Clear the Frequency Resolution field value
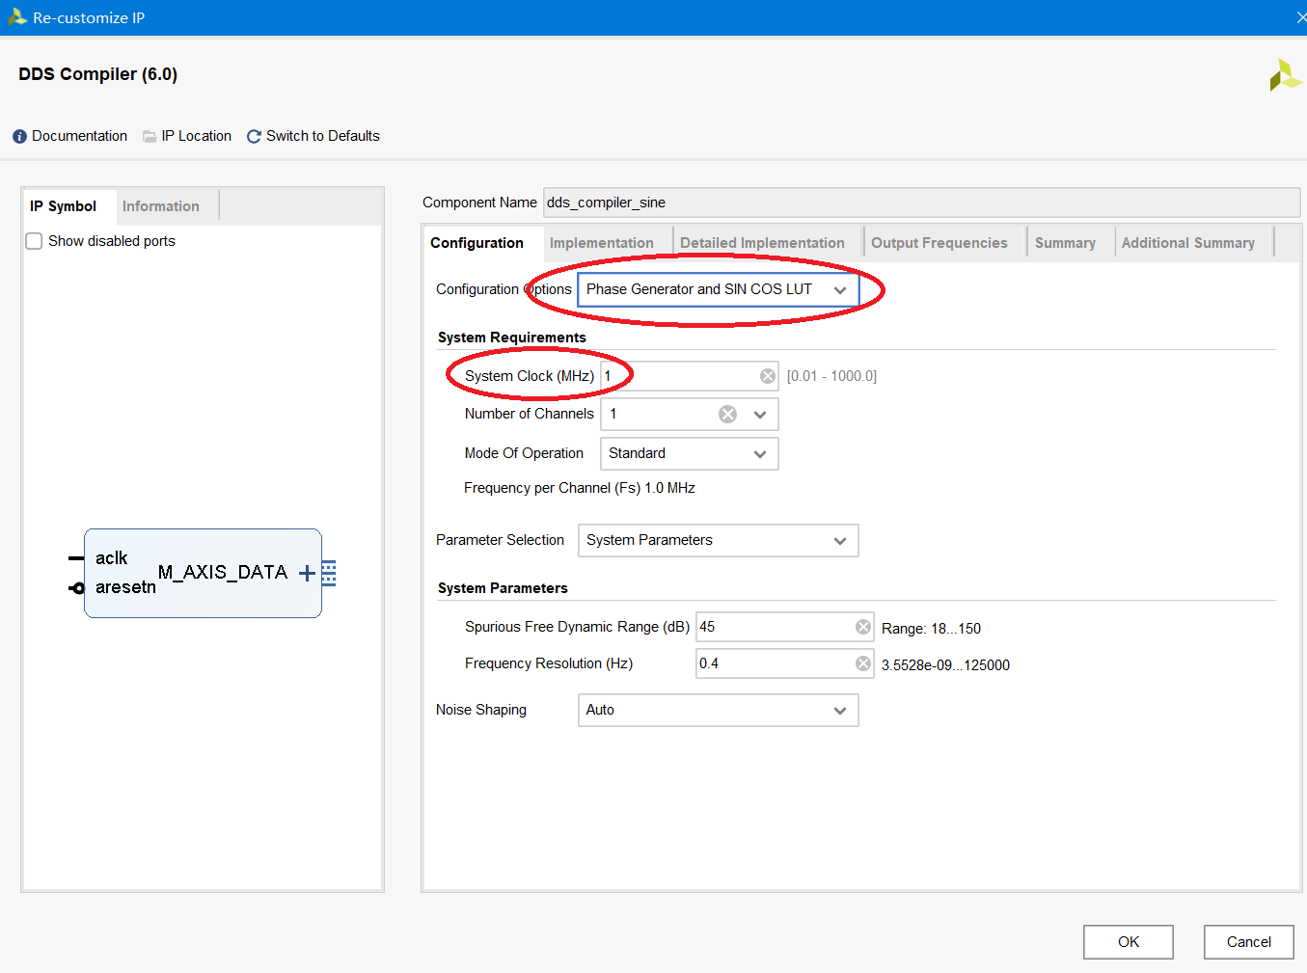The height and width of the screenshot is (973, 1307). [862, 663]
